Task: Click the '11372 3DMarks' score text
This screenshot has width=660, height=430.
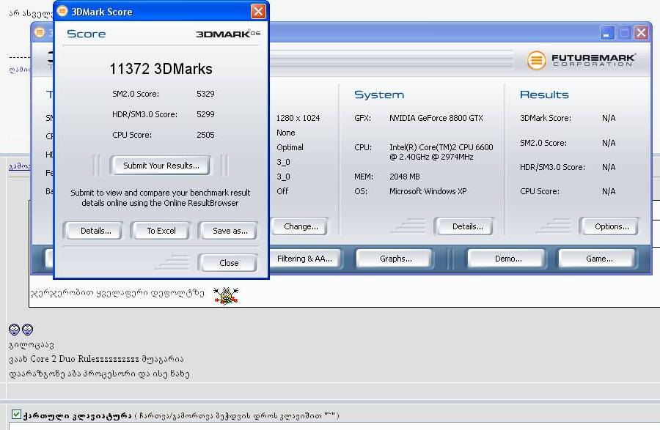Action: 161,69
